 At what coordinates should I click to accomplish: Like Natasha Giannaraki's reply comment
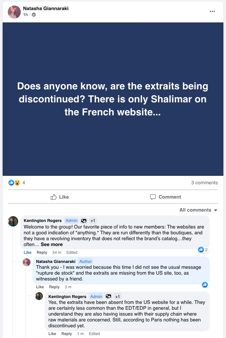[x=40, y=287]
